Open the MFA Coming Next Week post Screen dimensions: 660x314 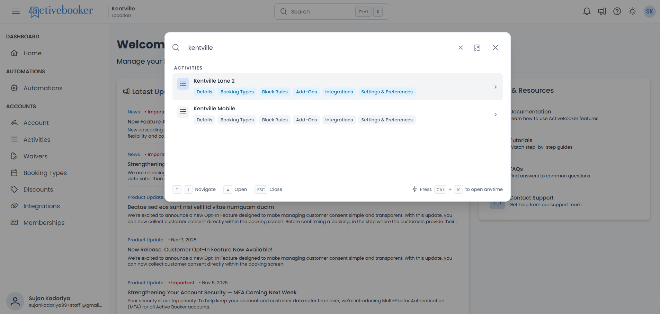click(212, 293)
